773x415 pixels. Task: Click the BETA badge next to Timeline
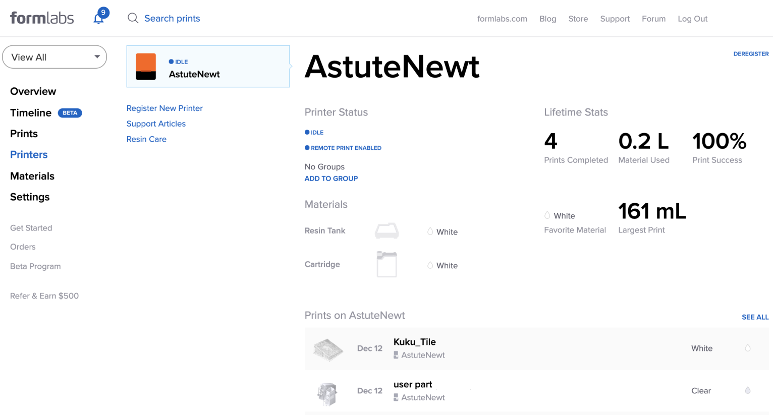click(70, 113)
